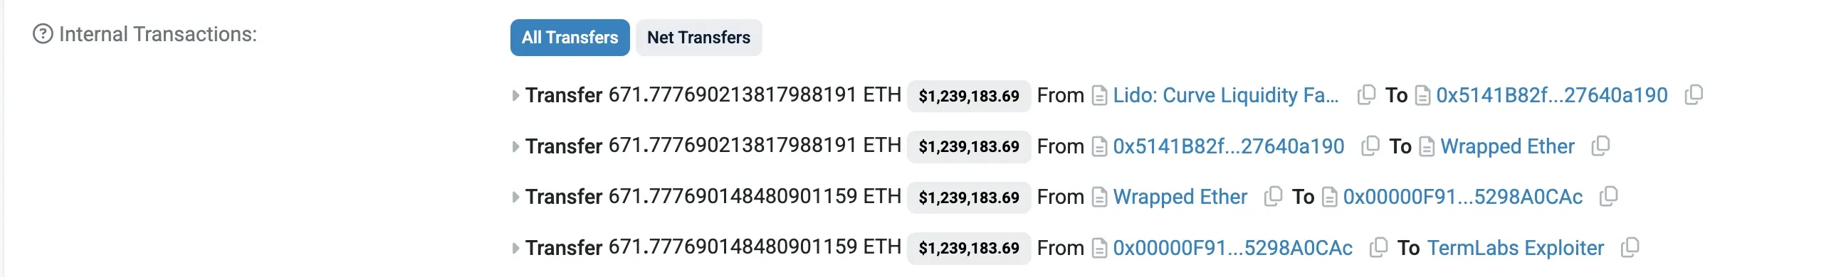Image resolution: width=1841 pixels, height=277 pixels.
Task: Copy 0x5141B82f recipient address in first row
Action: [x=1694, y=95]
